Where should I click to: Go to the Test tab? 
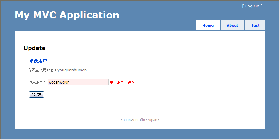point(255,25)
